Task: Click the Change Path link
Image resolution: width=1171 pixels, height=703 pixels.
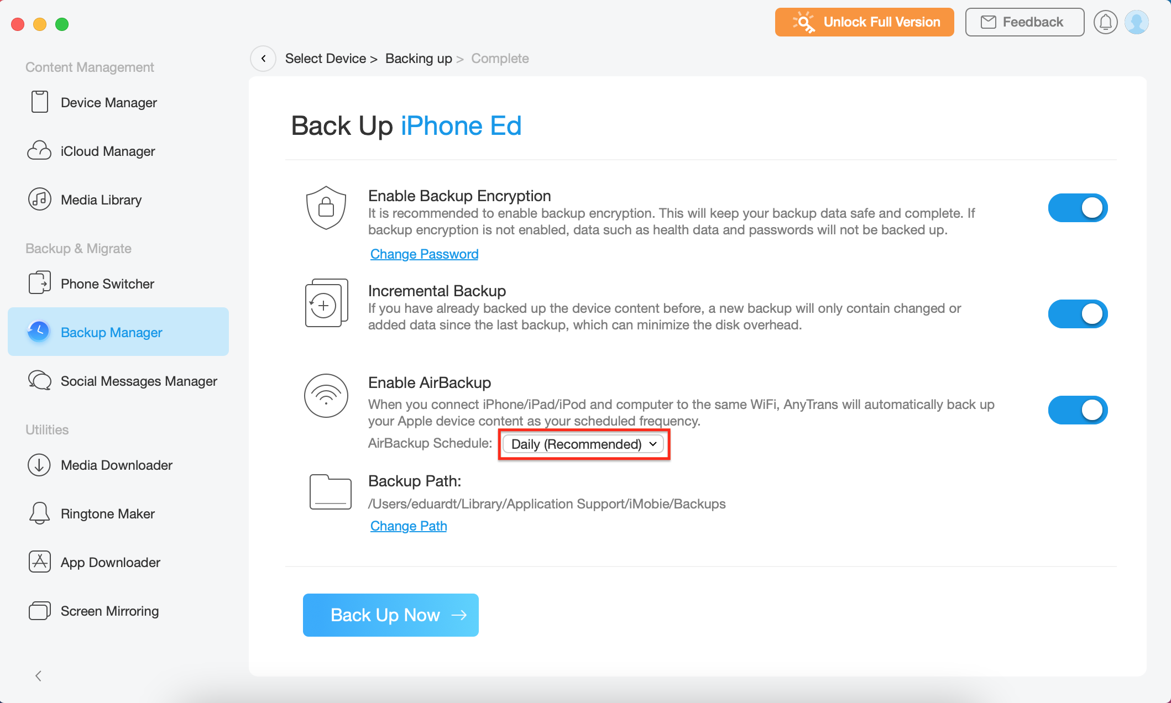Action: 409,526
